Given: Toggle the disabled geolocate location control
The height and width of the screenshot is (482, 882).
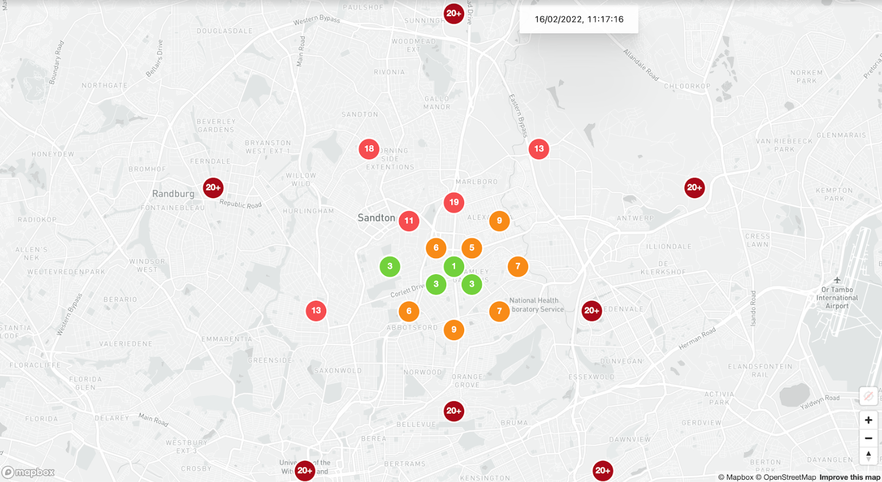Looking at the screenshot, I should coord(868,396).
